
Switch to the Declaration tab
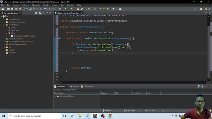(x=87, y=87)
